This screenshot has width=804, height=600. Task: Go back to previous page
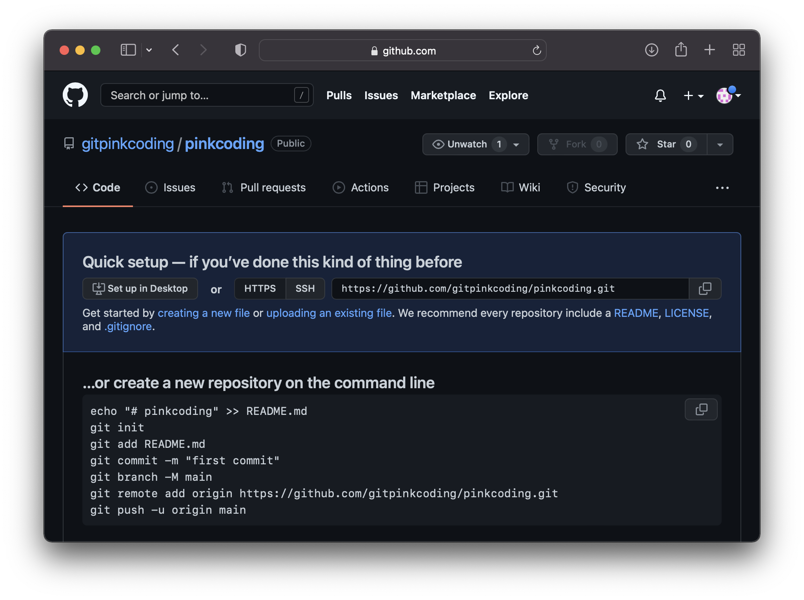tap(176, 50)
